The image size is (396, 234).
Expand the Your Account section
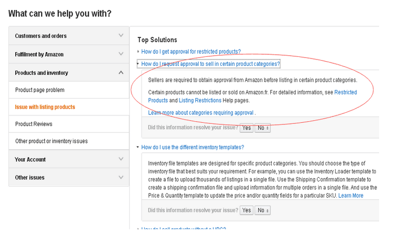point(69,159)
